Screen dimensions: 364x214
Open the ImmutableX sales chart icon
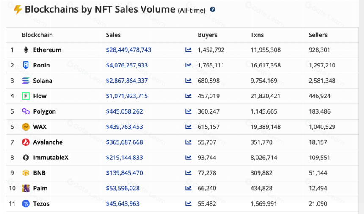[188, 157]
